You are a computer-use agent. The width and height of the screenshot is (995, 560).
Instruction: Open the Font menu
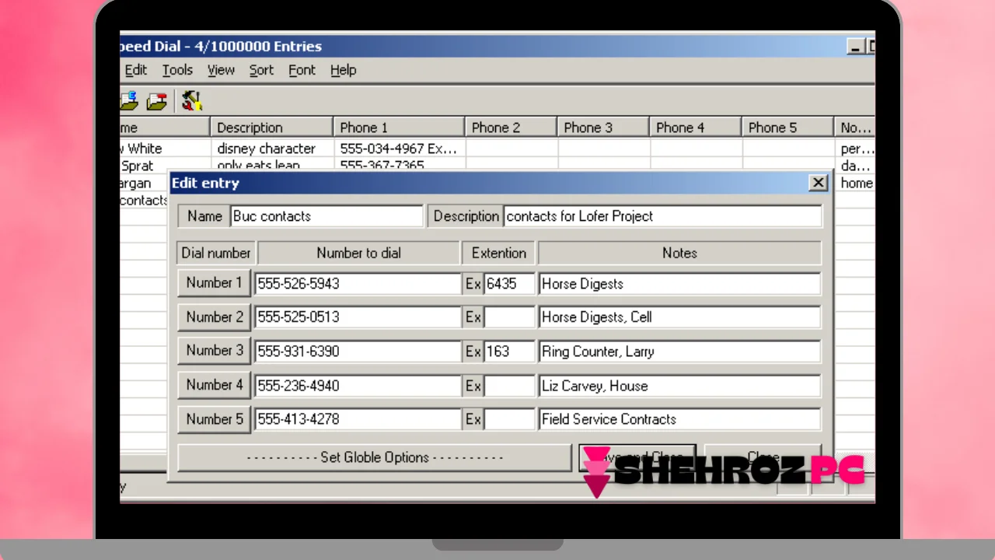[302, 70]
